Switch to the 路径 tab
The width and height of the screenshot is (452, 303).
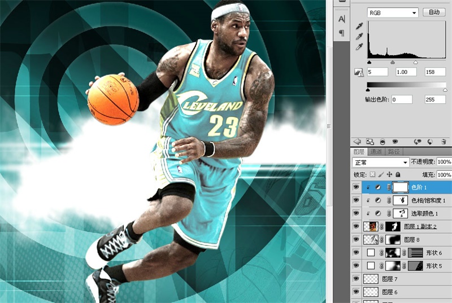[393, 152]
